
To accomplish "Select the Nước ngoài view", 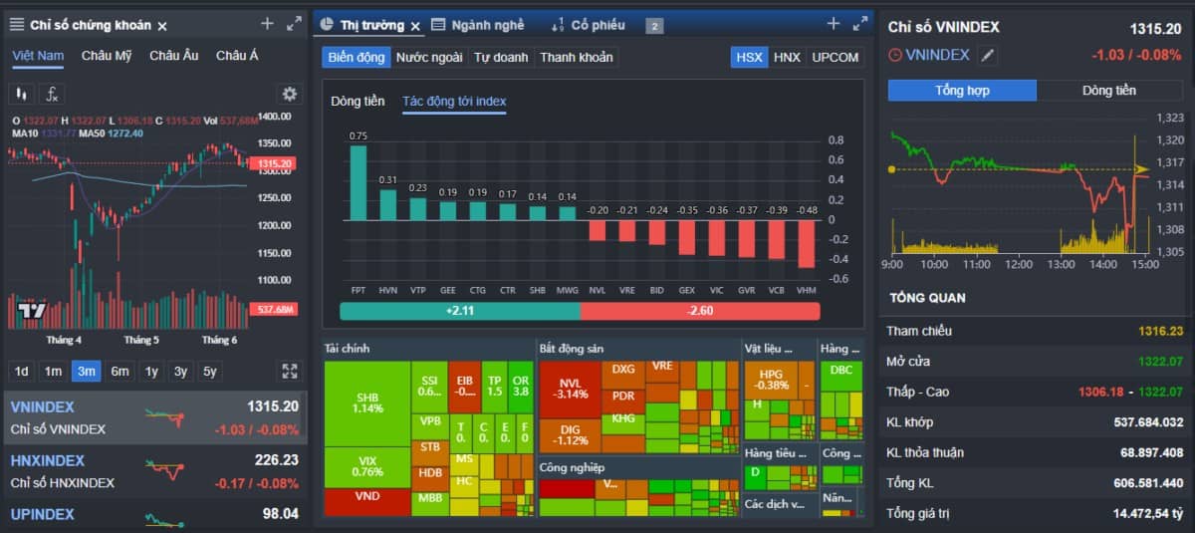I will (429, 57).
